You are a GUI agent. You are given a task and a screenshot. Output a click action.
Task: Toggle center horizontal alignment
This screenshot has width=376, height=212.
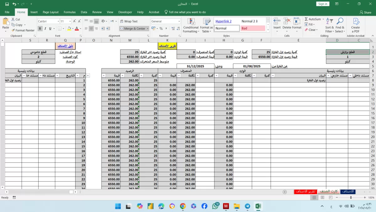91,29
